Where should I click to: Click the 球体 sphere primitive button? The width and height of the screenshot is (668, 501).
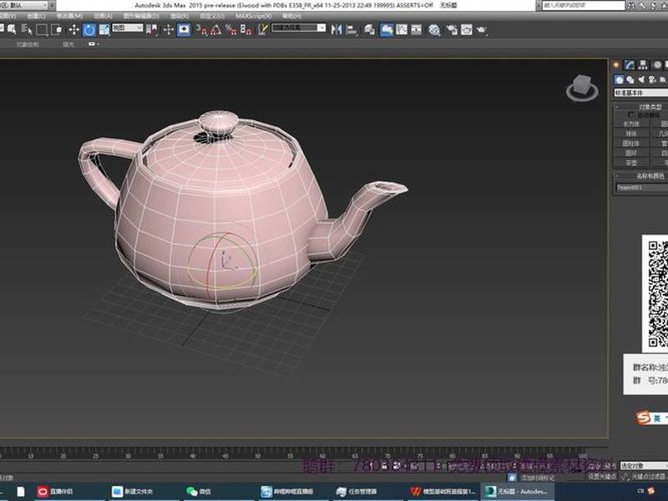click(631, 134)
